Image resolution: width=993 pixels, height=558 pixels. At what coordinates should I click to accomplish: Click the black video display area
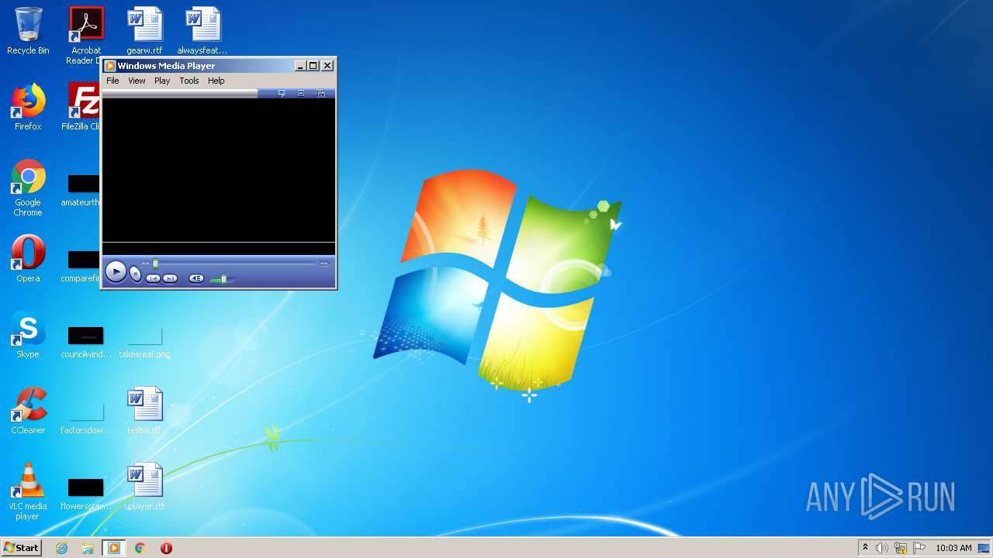(219, 170)
